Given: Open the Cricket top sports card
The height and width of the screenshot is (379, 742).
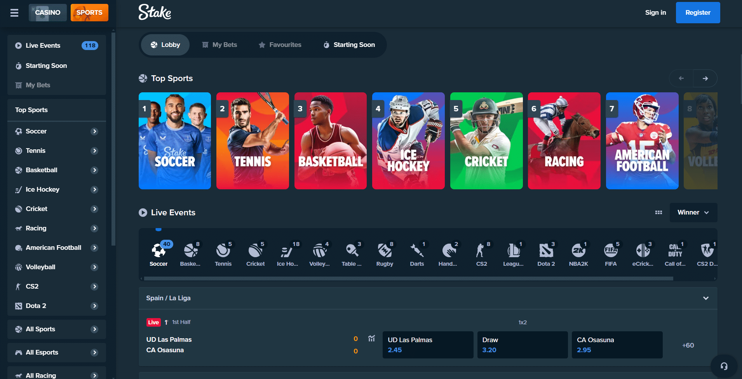Looking at the screenshot, I should pos(486,141).
